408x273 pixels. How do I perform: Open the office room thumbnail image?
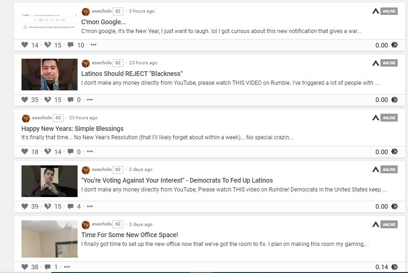click(50, 239)
